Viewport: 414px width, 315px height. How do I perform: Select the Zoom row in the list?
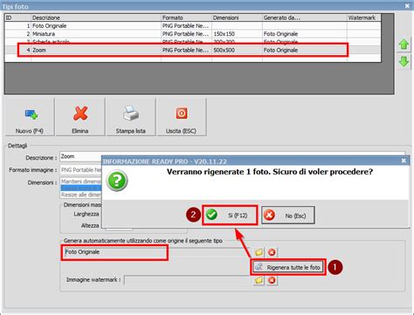(193, 50)
